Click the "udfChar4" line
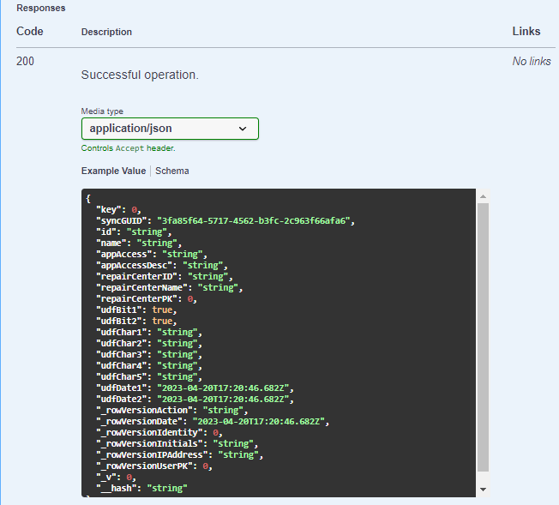 coord(149,365)
